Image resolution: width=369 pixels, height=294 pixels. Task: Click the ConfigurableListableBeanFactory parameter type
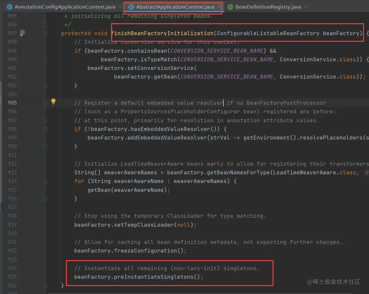coord(268,33)
